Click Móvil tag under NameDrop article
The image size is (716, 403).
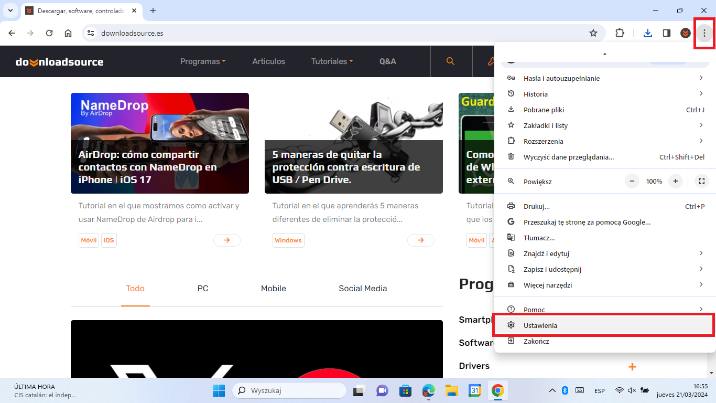[x=89, y=240]
